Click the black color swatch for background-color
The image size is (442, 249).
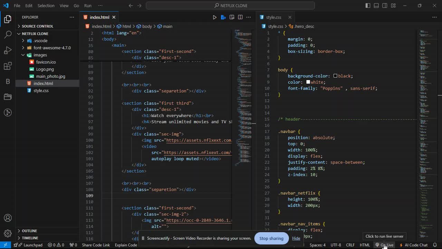[335, 76]
